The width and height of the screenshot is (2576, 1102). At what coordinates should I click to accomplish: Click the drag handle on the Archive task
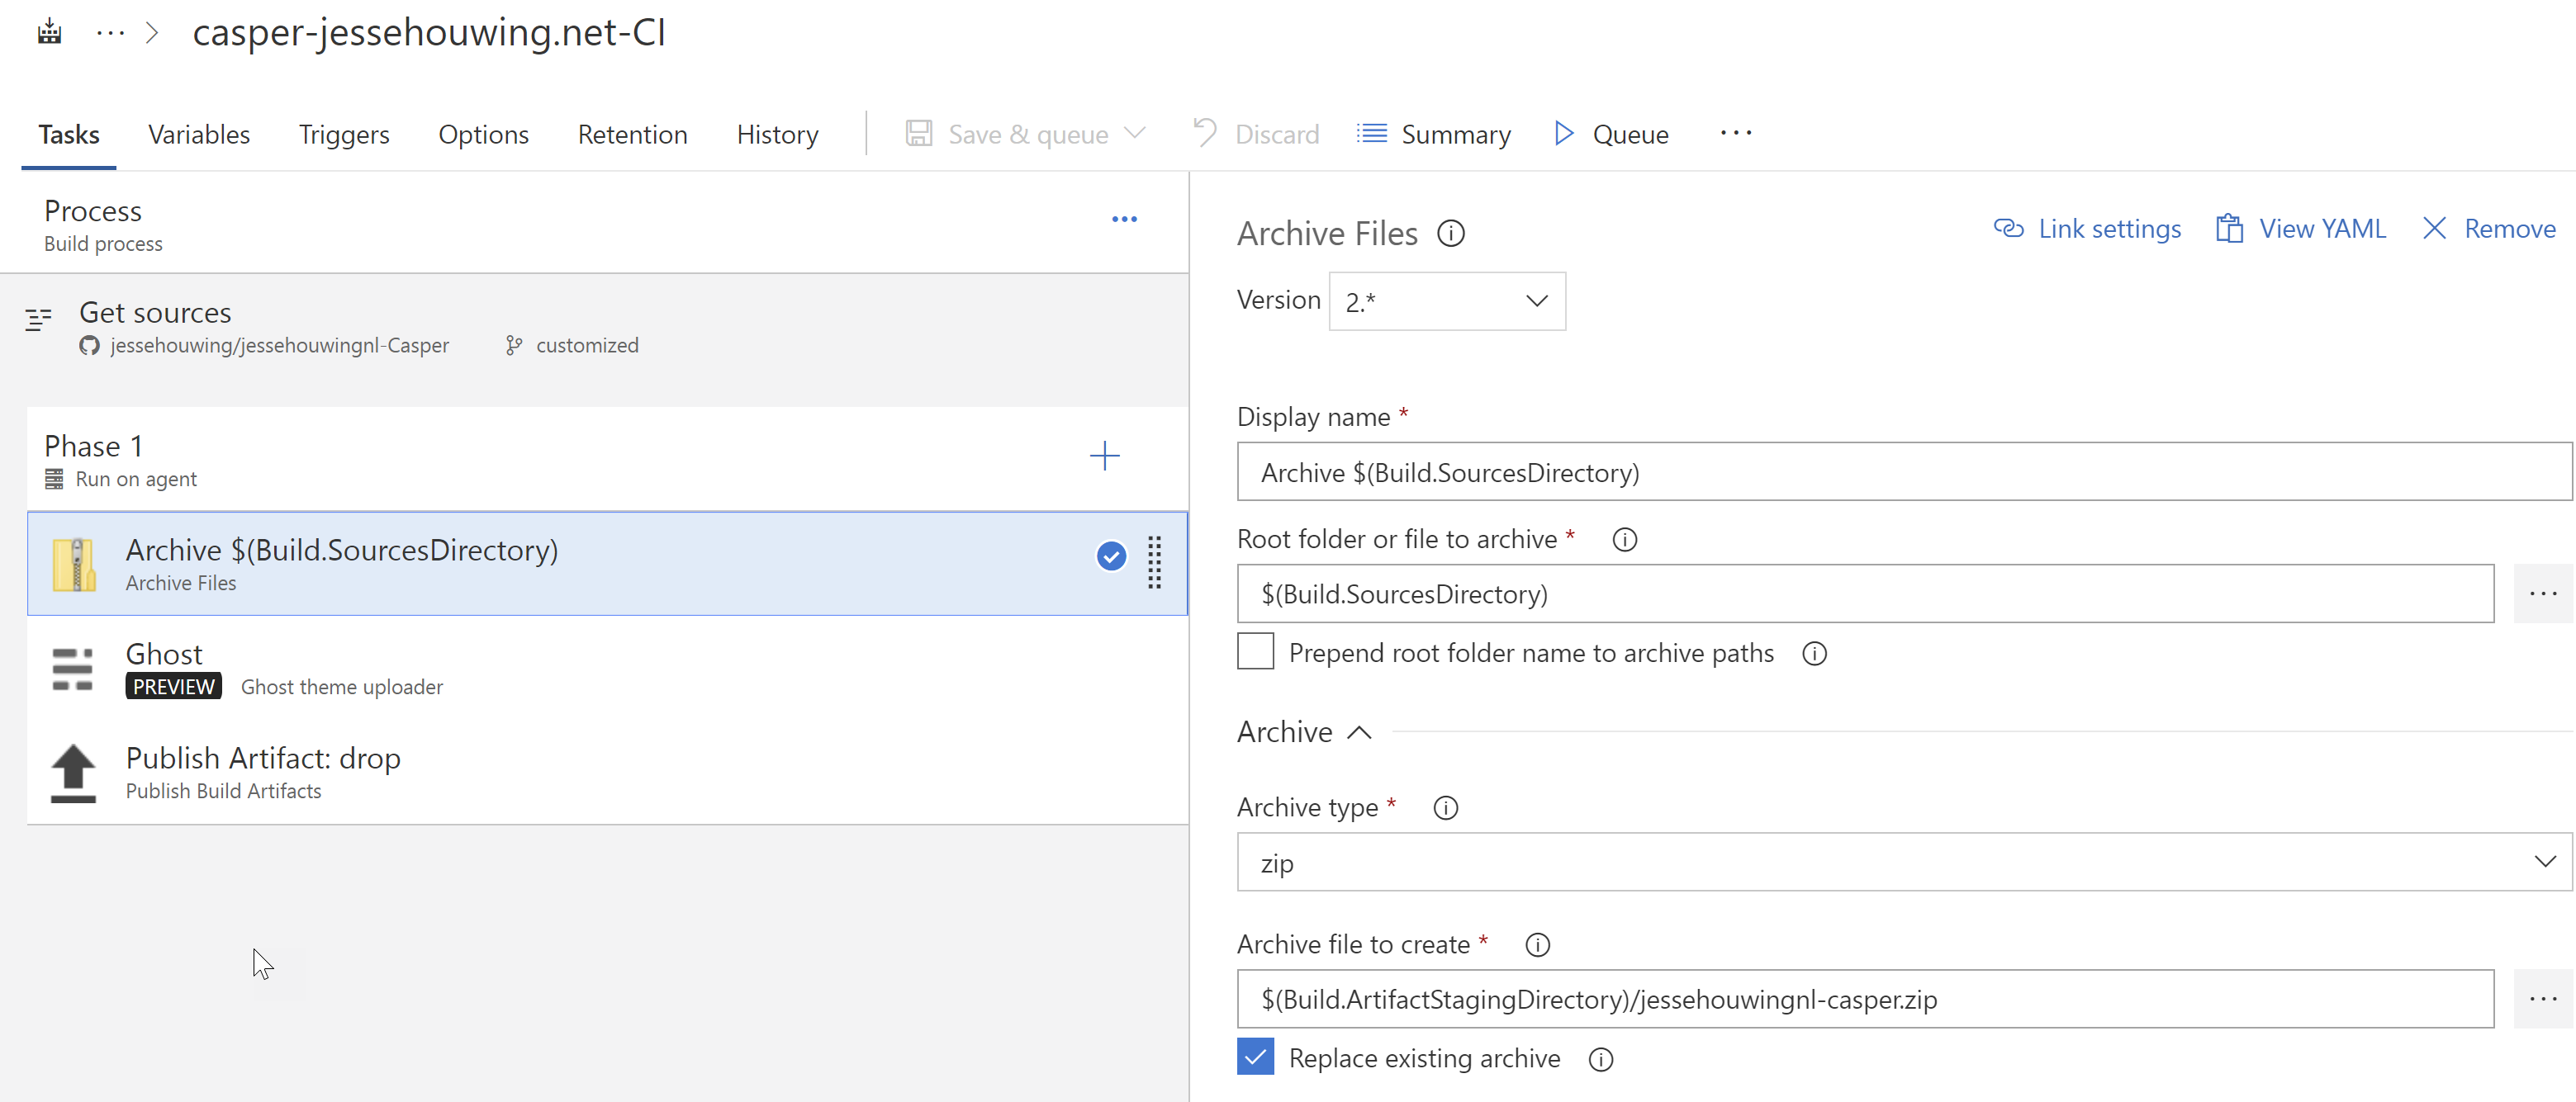[x=1154, y=562]
